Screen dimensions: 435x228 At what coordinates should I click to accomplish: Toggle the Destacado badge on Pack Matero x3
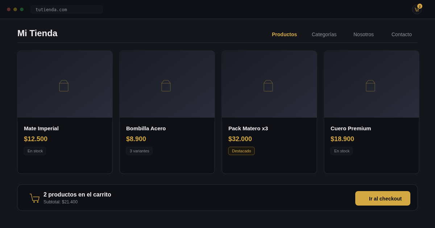(x=241, y=151)
